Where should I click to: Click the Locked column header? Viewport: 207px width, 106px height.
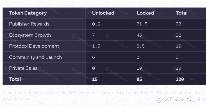click(x=145, y=13)
